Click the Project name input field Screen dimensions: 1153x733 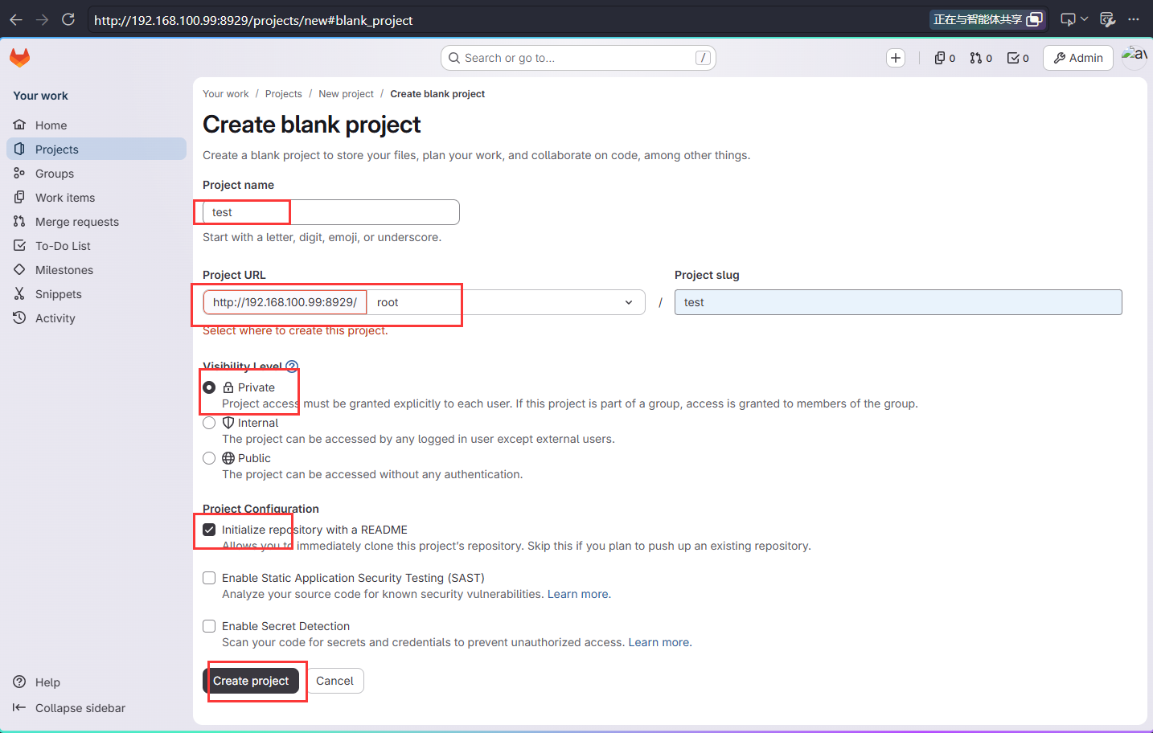coord(331,212)
